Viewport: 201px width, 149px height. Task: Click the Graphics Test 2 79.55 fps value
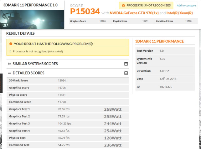(64, 116)
